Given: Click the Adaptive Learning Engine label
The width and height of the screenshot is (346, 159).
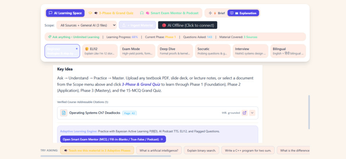Looking at the screenshot, I should (x=79, y=131).
